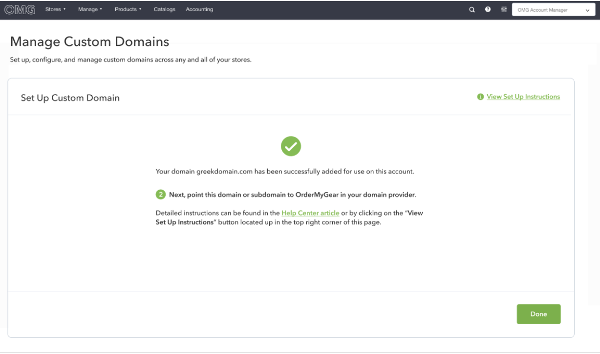The image size is (600, 354).
Task: Click the Set Up Custom Domain title
Action: coord(70,98)
